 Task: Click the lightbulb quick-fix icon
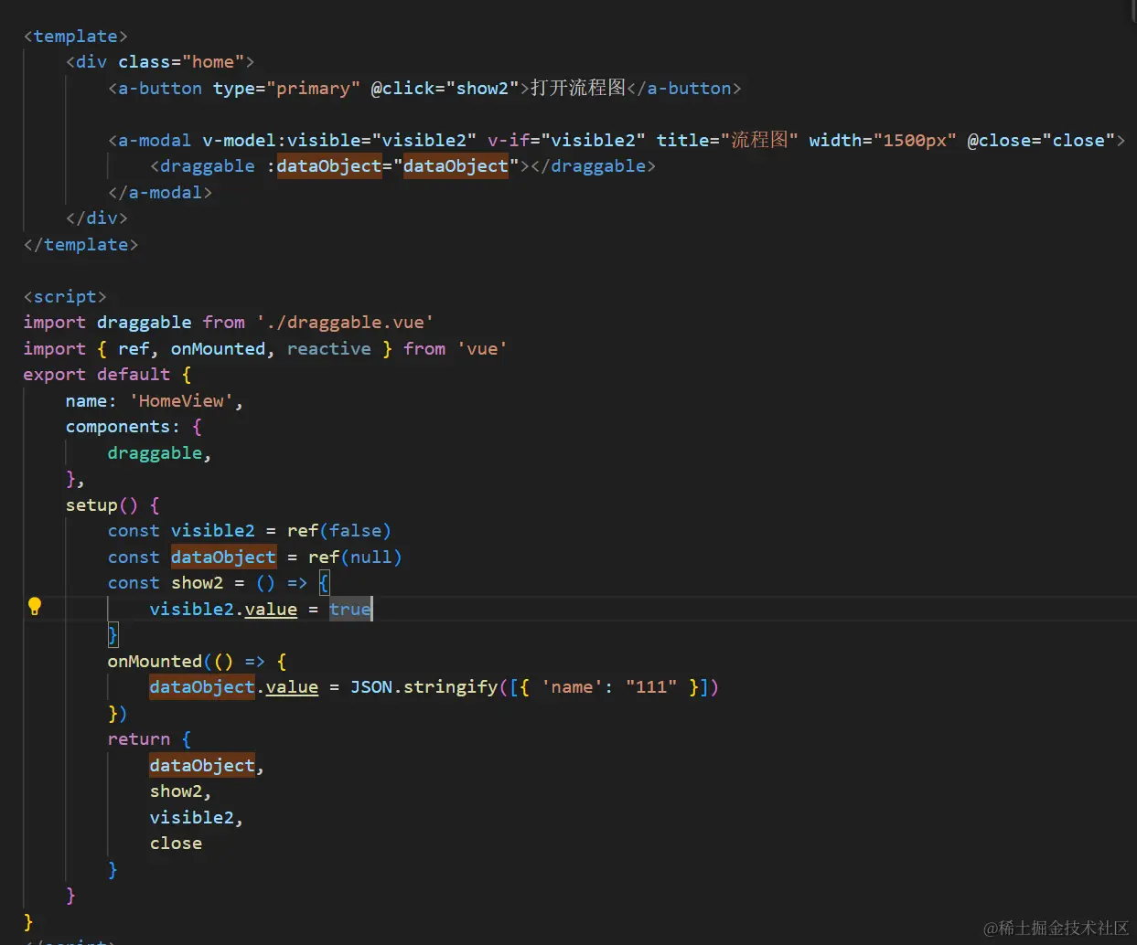click(x=35, y=606)
